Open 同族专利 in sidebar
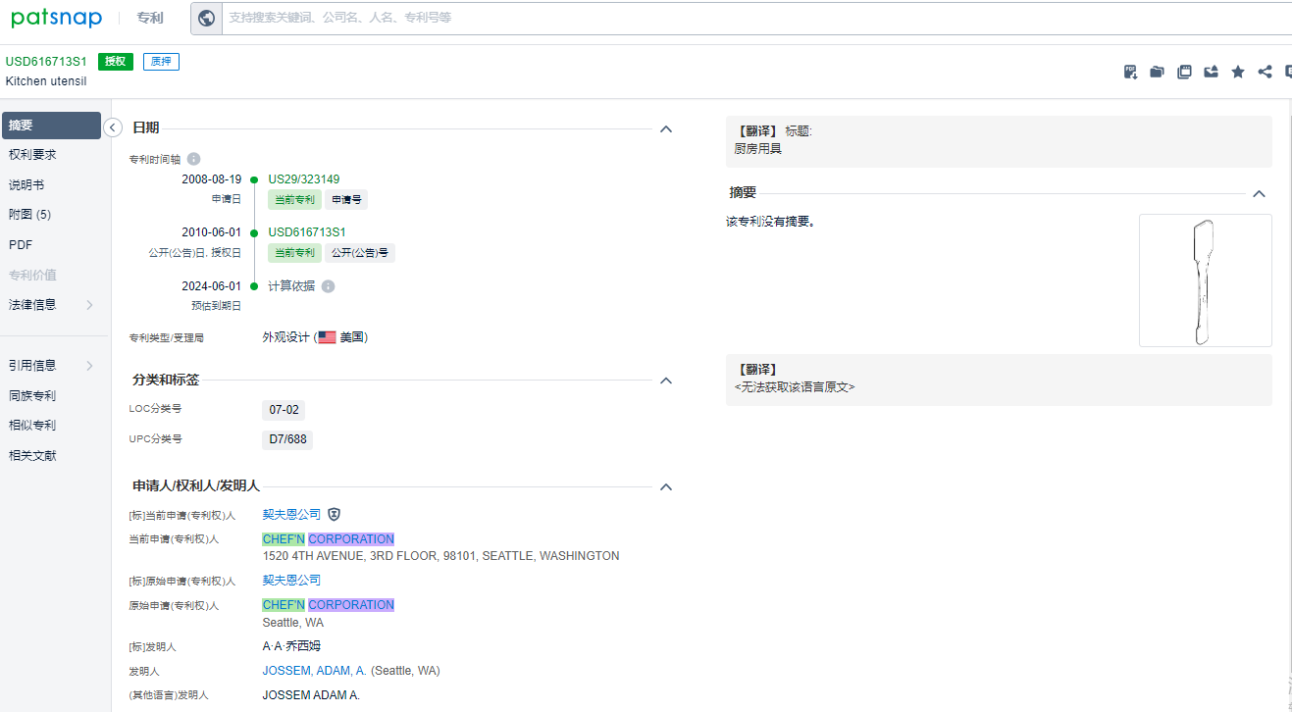Image resolution: width=1292 pixels, height=712 pixels. tap(32, 396)
